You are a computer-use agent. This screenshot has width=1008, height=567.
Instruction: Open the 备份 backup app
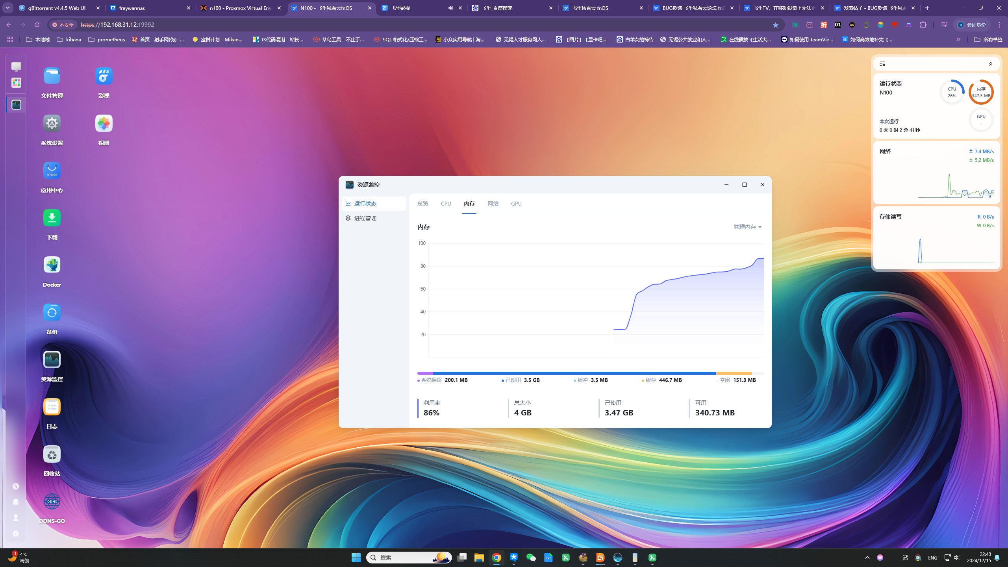(52, 312)
